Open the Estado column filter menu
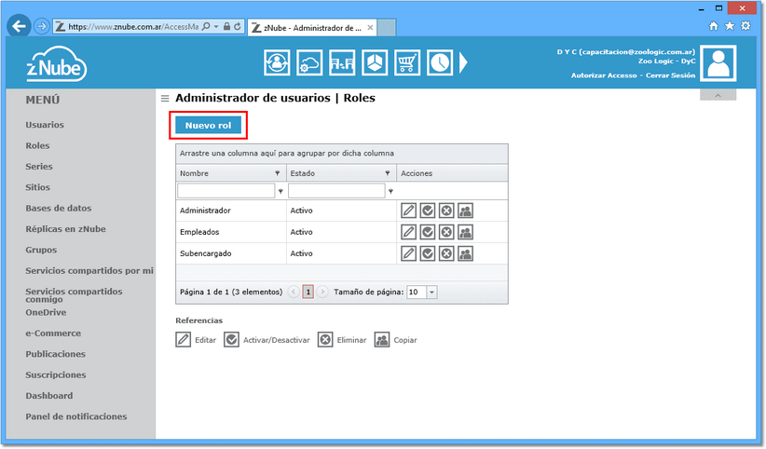 point(388,173)
